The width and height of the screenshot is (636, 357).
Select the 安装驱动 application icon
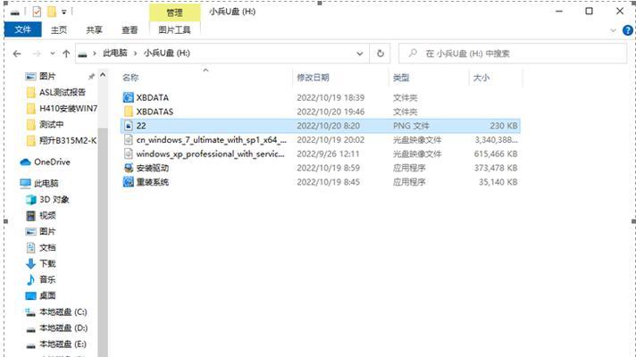point(128,168)
